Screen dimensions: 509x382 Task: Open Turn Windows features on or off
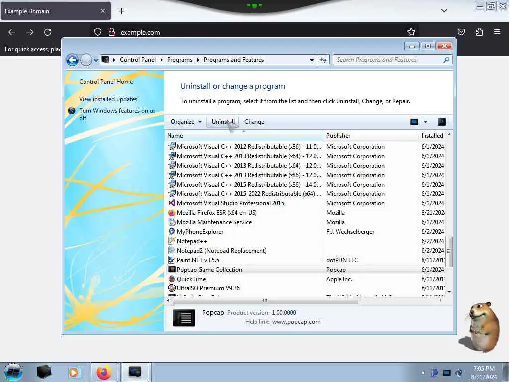pyautogui.click(x=117, y=114)
